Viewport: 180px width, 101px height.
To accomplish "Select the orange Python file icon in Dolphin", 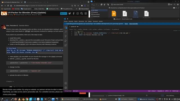I will pyautogui.click(x=114, y=14).
